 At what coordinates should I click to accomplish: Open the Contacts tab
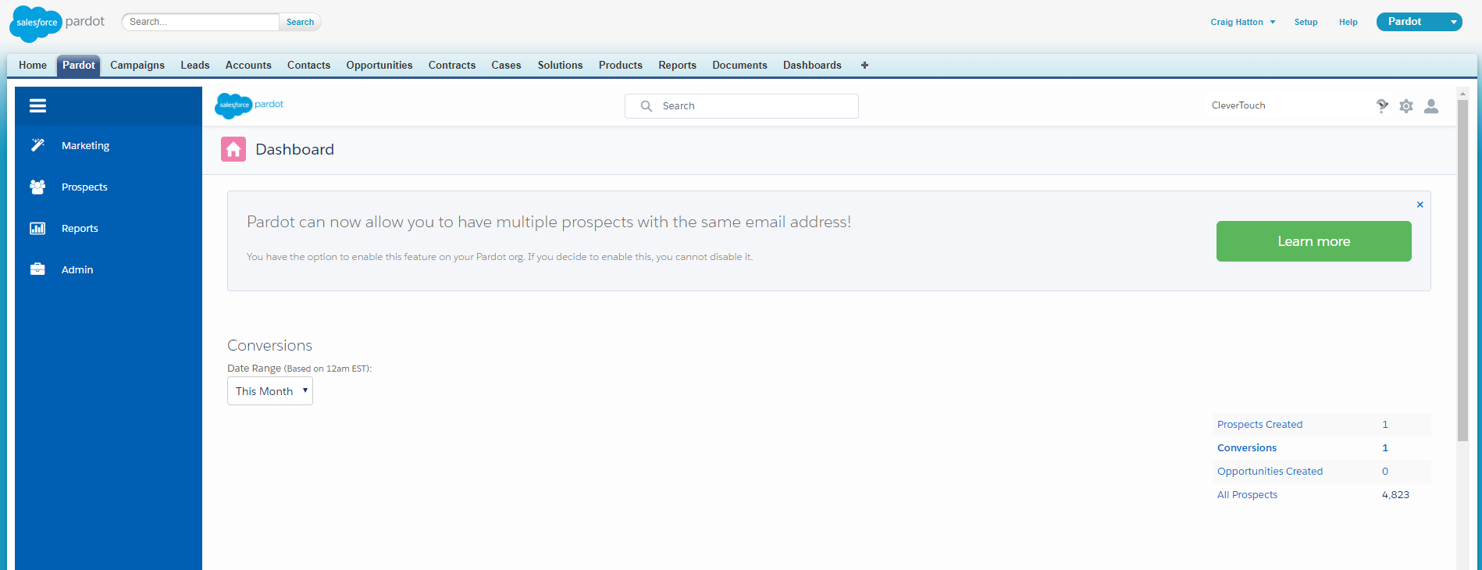point(309,66)
